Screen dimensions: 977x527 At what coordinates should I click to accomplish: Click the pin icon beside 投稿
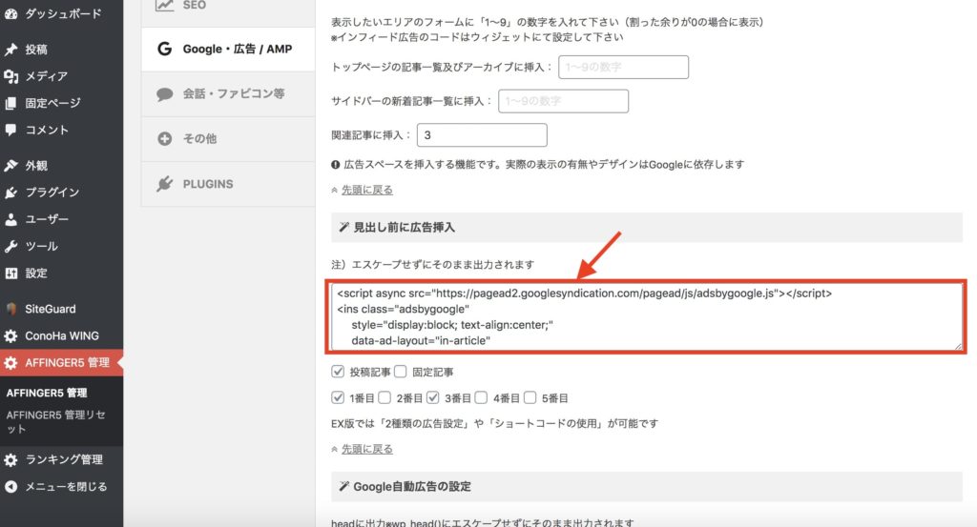tap(10, 50)
